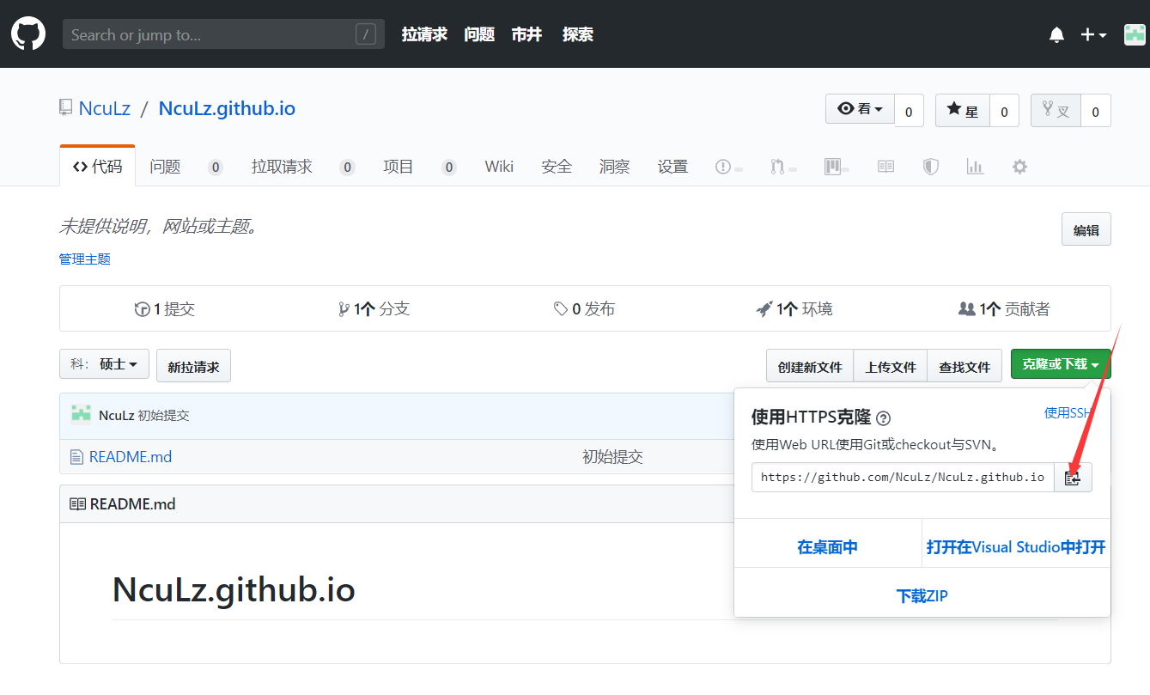This screenshot has width=1150, height=695.
Task: Select the 代码 tab
Action: click(97, 166)
